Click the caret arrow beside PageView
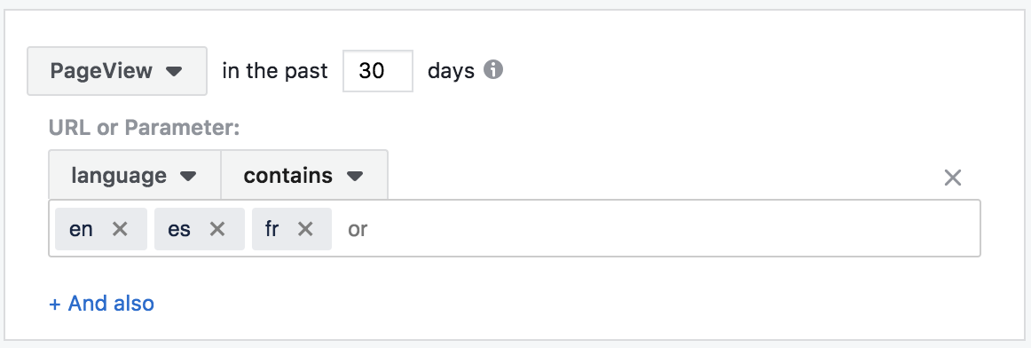Image resolution: width=1031 pixels, height=348 pixels. [x=174, y=71]
